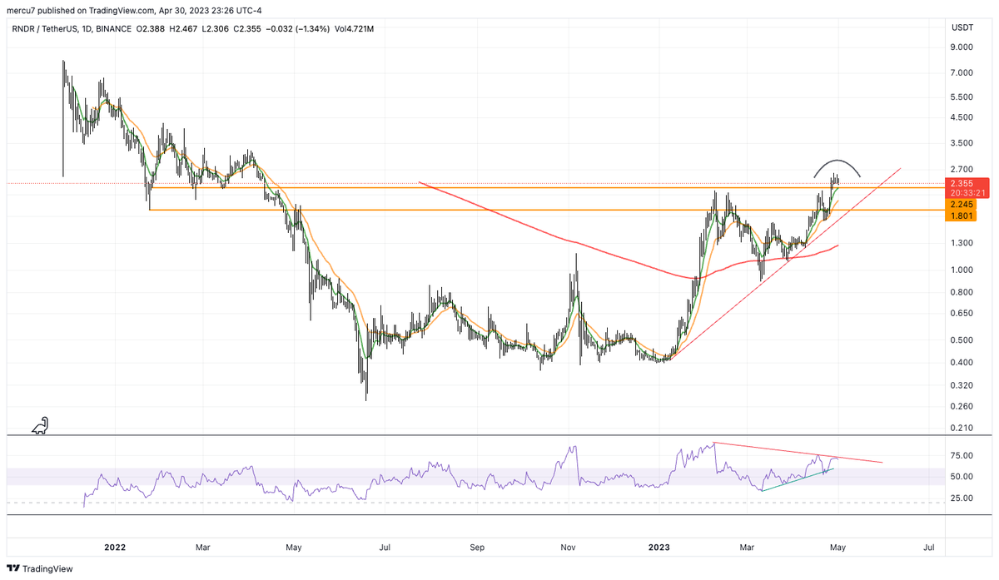The width and height of the screenshot is (999, 580).
Task: Click the 9.000 price axis label
Action: click(x=962, y=47)
